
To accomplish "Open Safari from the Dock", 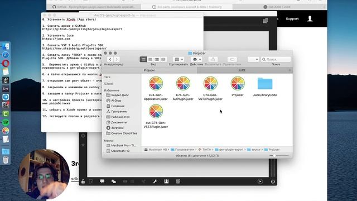I will [6, 55].
